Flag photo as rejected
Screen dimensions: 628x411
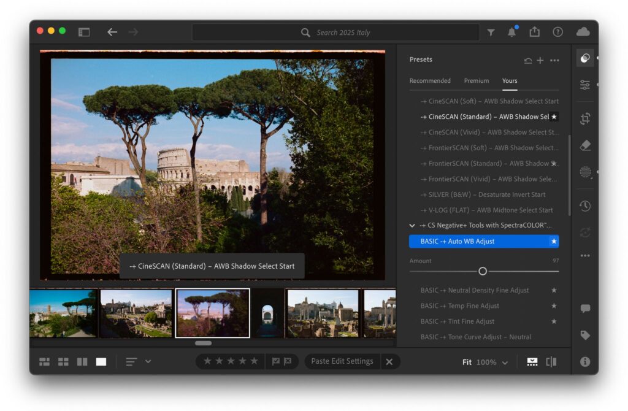pyautogui.click(x=288, y=361)
